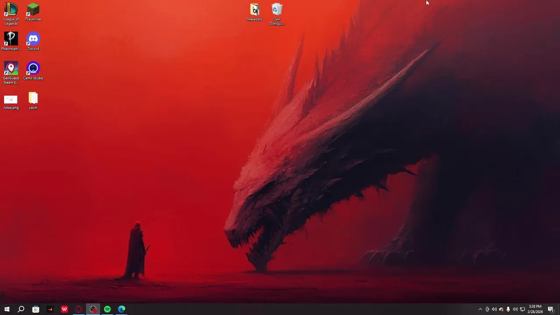Open Microsoft Edge from the taskbar
560x315 pixels.
pos(122,309)
